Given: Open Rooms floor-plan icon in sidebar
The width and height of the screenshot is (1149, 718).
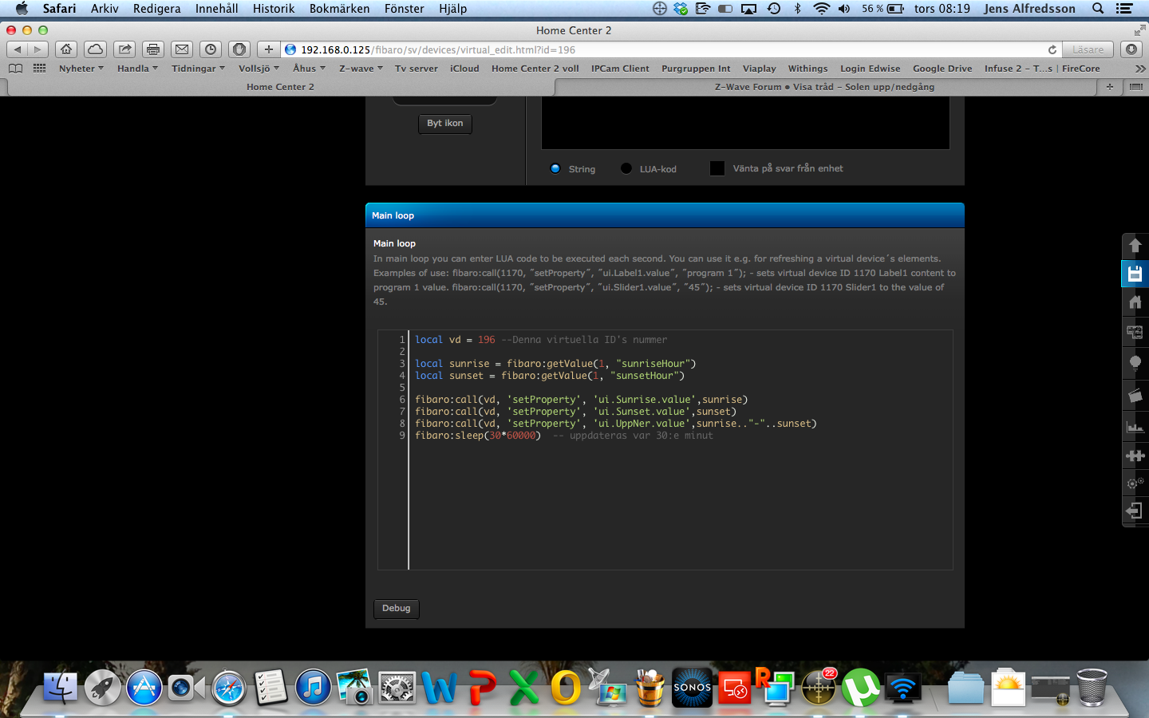Looking at the screenshot, I should (x=1135, y=331).
